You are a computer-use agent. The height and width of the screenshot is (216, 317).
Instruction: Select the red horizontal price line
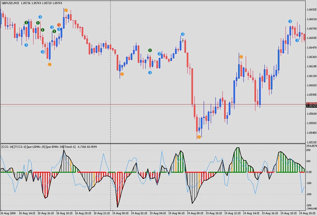161,104
